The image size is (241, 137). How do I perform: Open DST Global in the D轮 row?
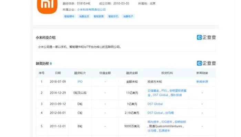155,104
